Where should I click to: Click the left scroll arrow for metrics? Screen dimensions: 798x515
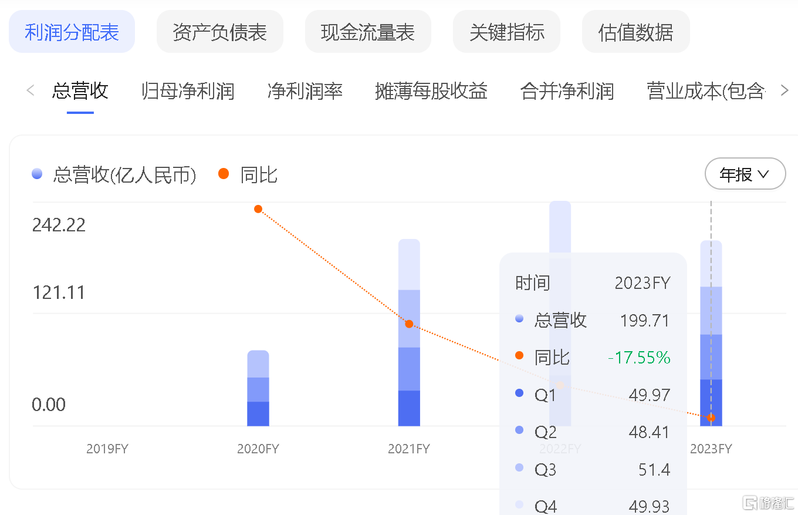(31, 90)
